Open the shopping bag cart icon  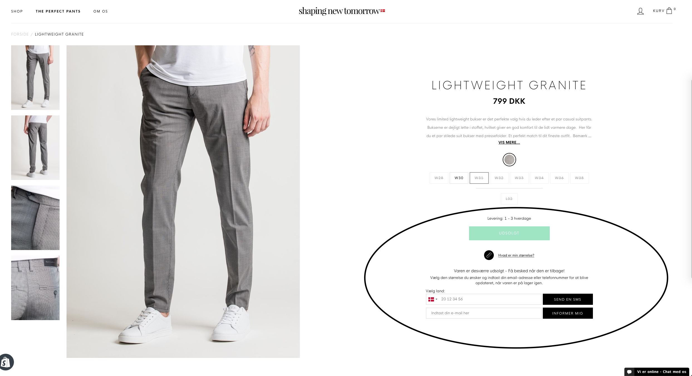pos(669,11)
